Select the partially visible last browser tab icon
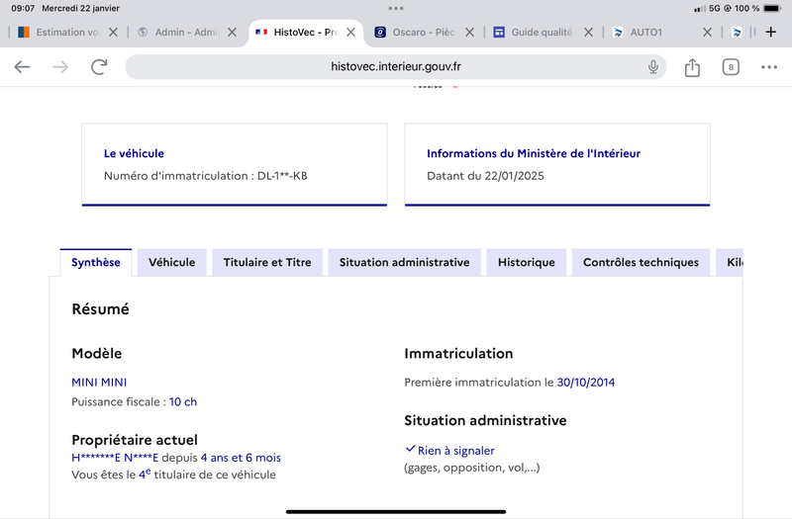Screen dimensions: 792x519 coord(737,33)
